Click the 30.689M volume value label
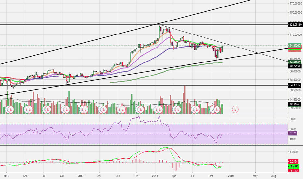303x179 pixels. [295, 104]
